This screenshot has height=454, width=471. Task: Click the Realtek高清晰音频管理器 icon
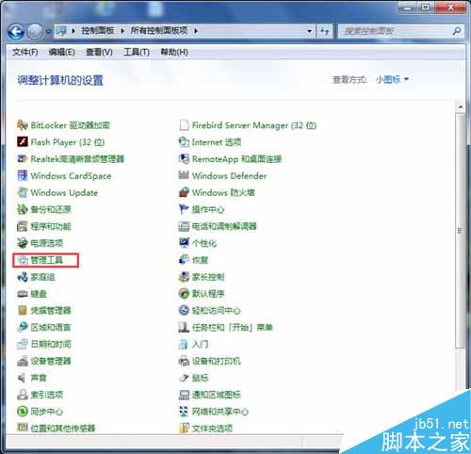[23, 159]
